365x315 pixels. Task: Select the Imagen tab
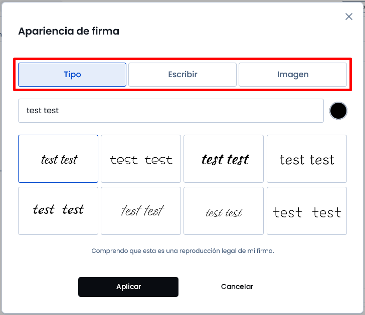[x=293, y=75]
